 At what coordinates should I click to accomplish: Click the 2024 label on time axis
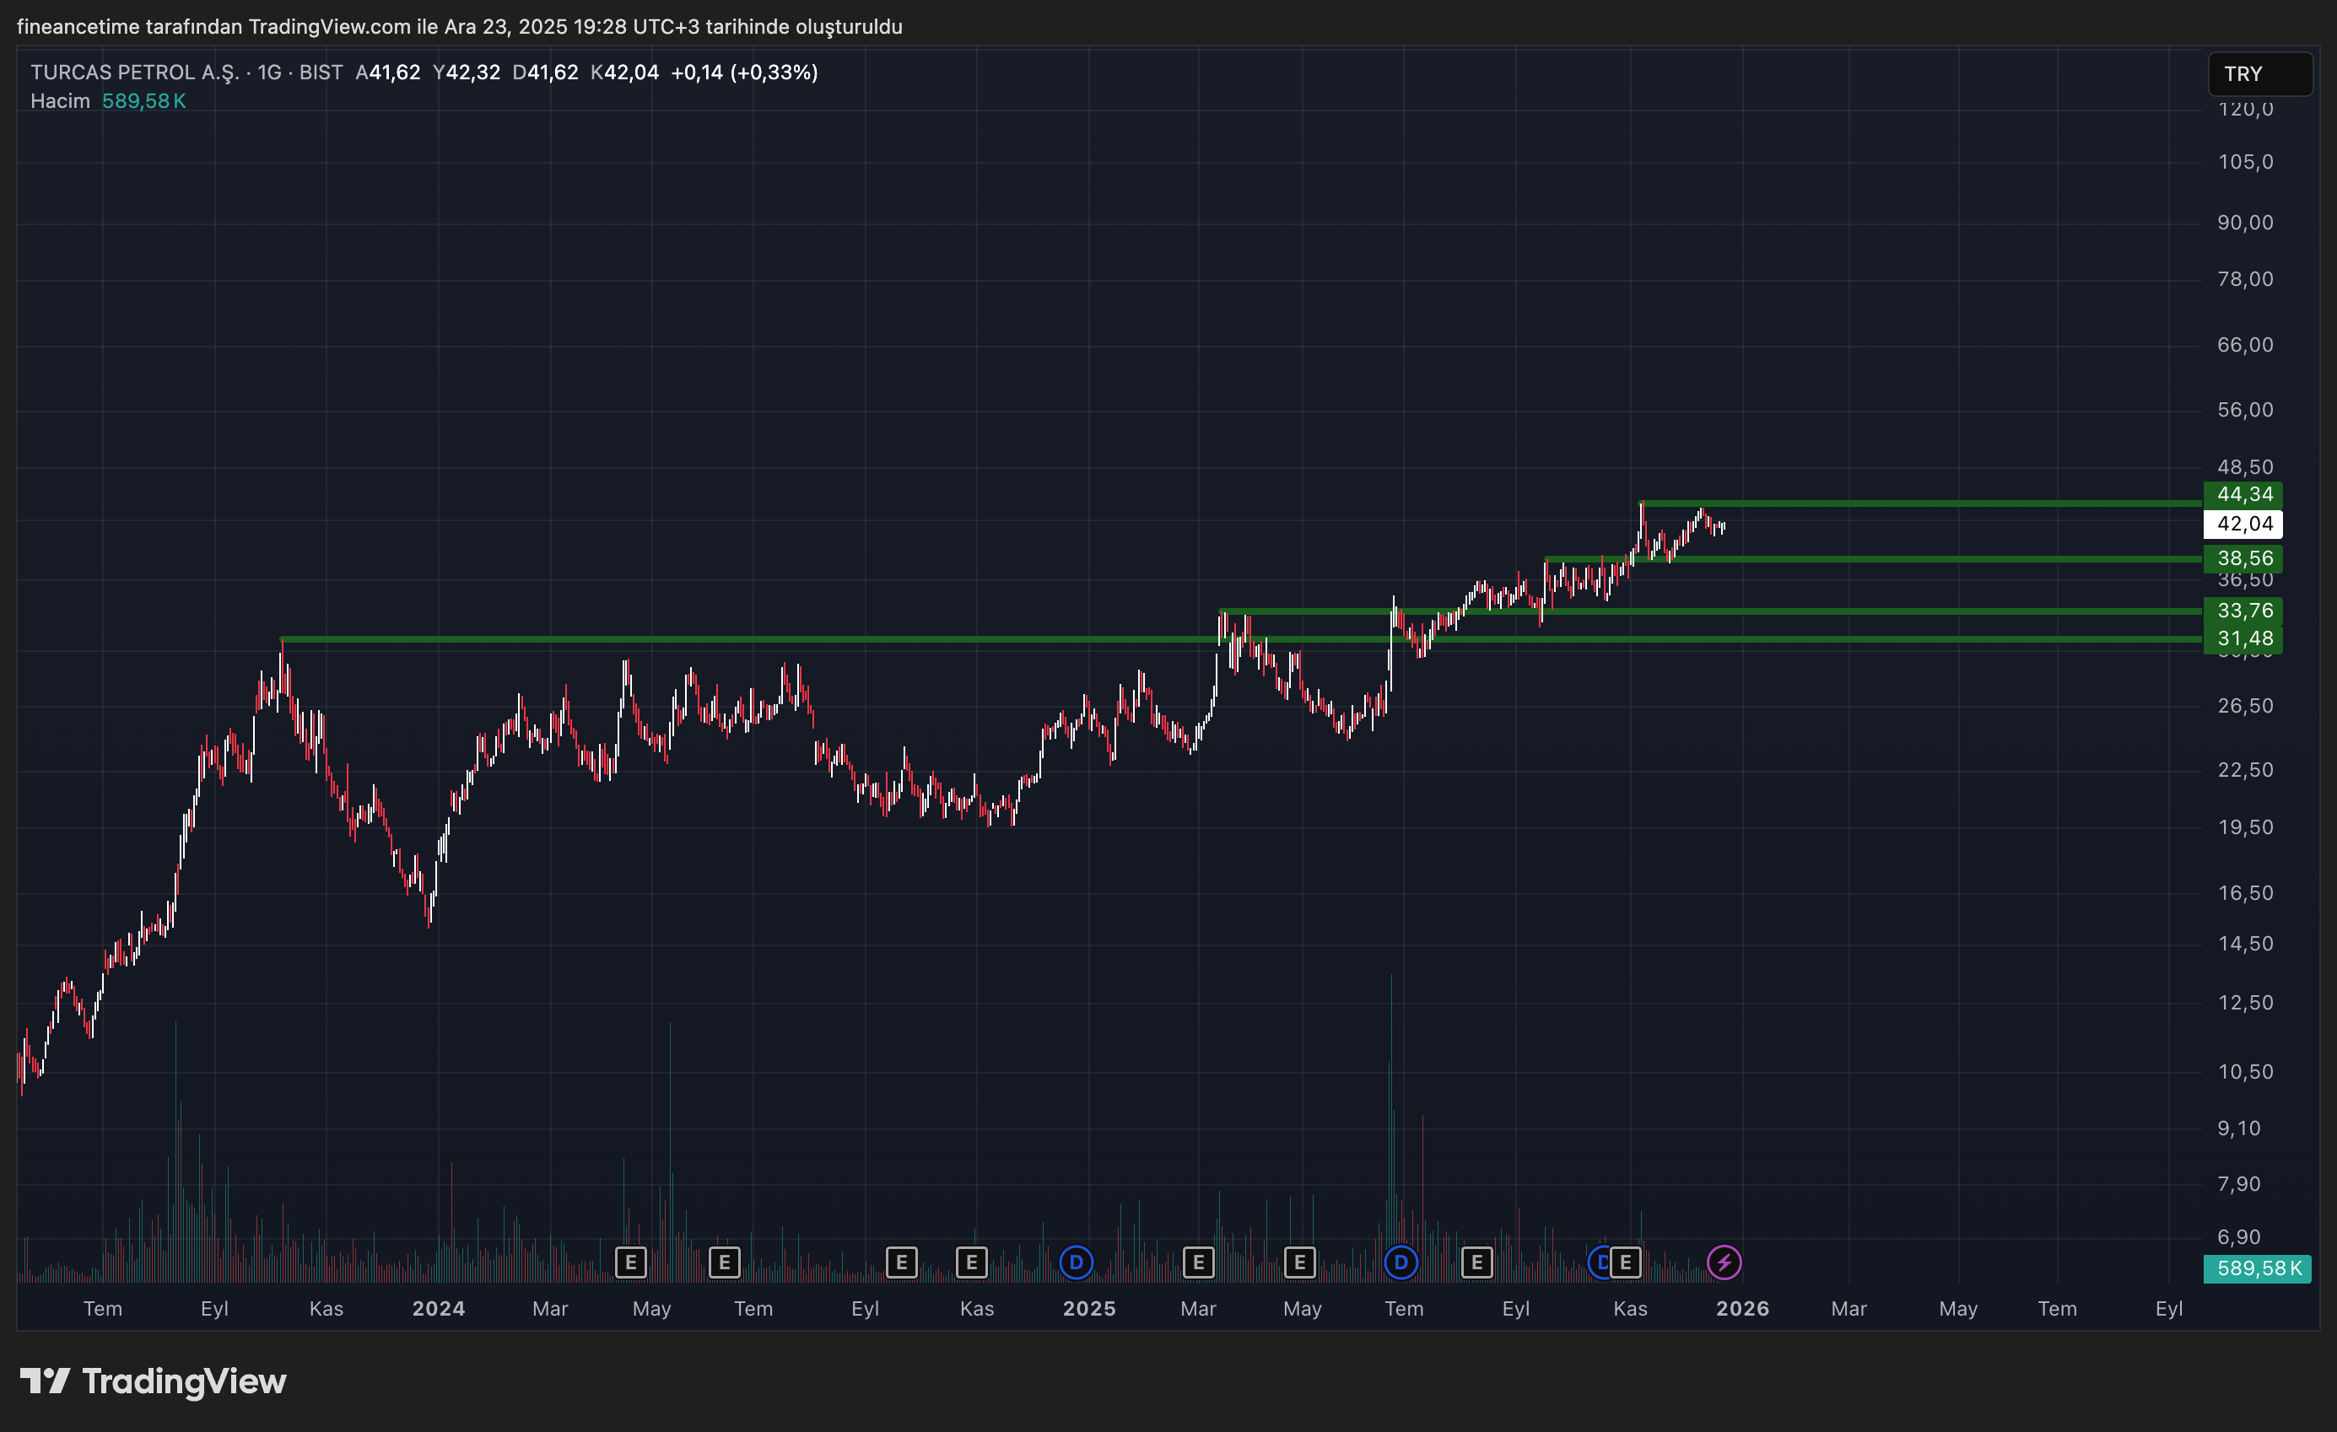click(438, 1309)
